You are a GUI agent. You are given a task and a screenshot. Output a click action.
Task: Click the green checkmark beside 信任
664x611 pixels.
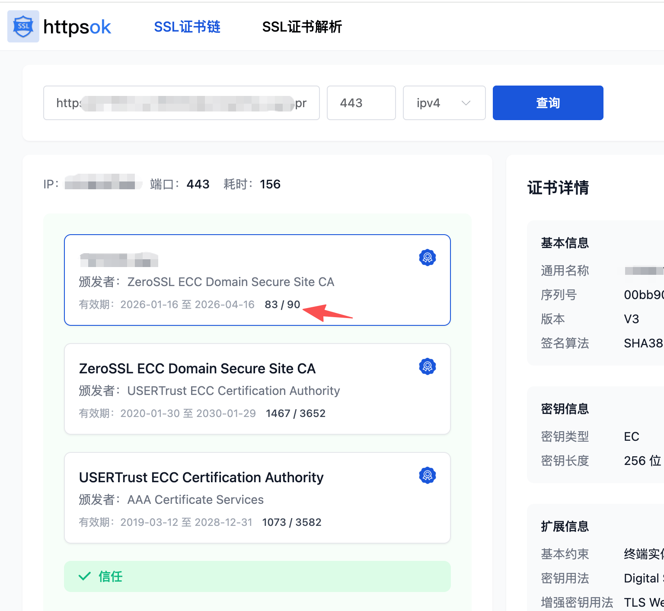tap(85, 576)
